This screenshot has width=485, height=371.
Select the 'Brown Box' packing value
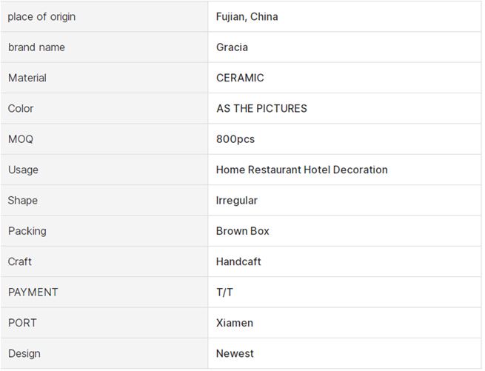(243, 231)
